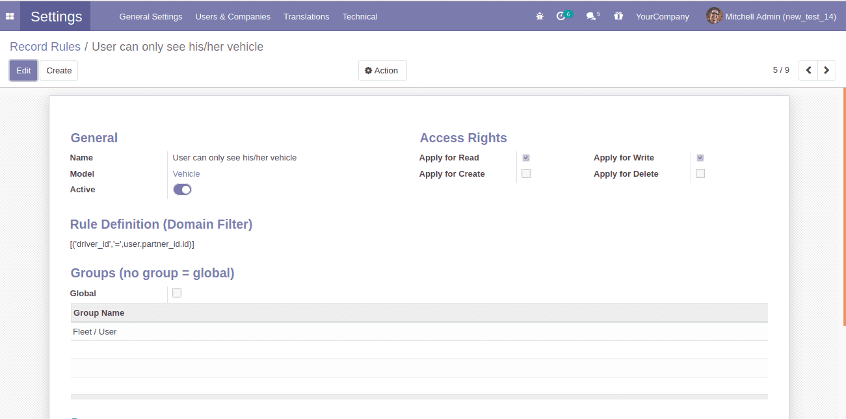Click the gift icon in top bar
Image resolution: width=846 pixels, height=419 pixels.
[618, 16]
